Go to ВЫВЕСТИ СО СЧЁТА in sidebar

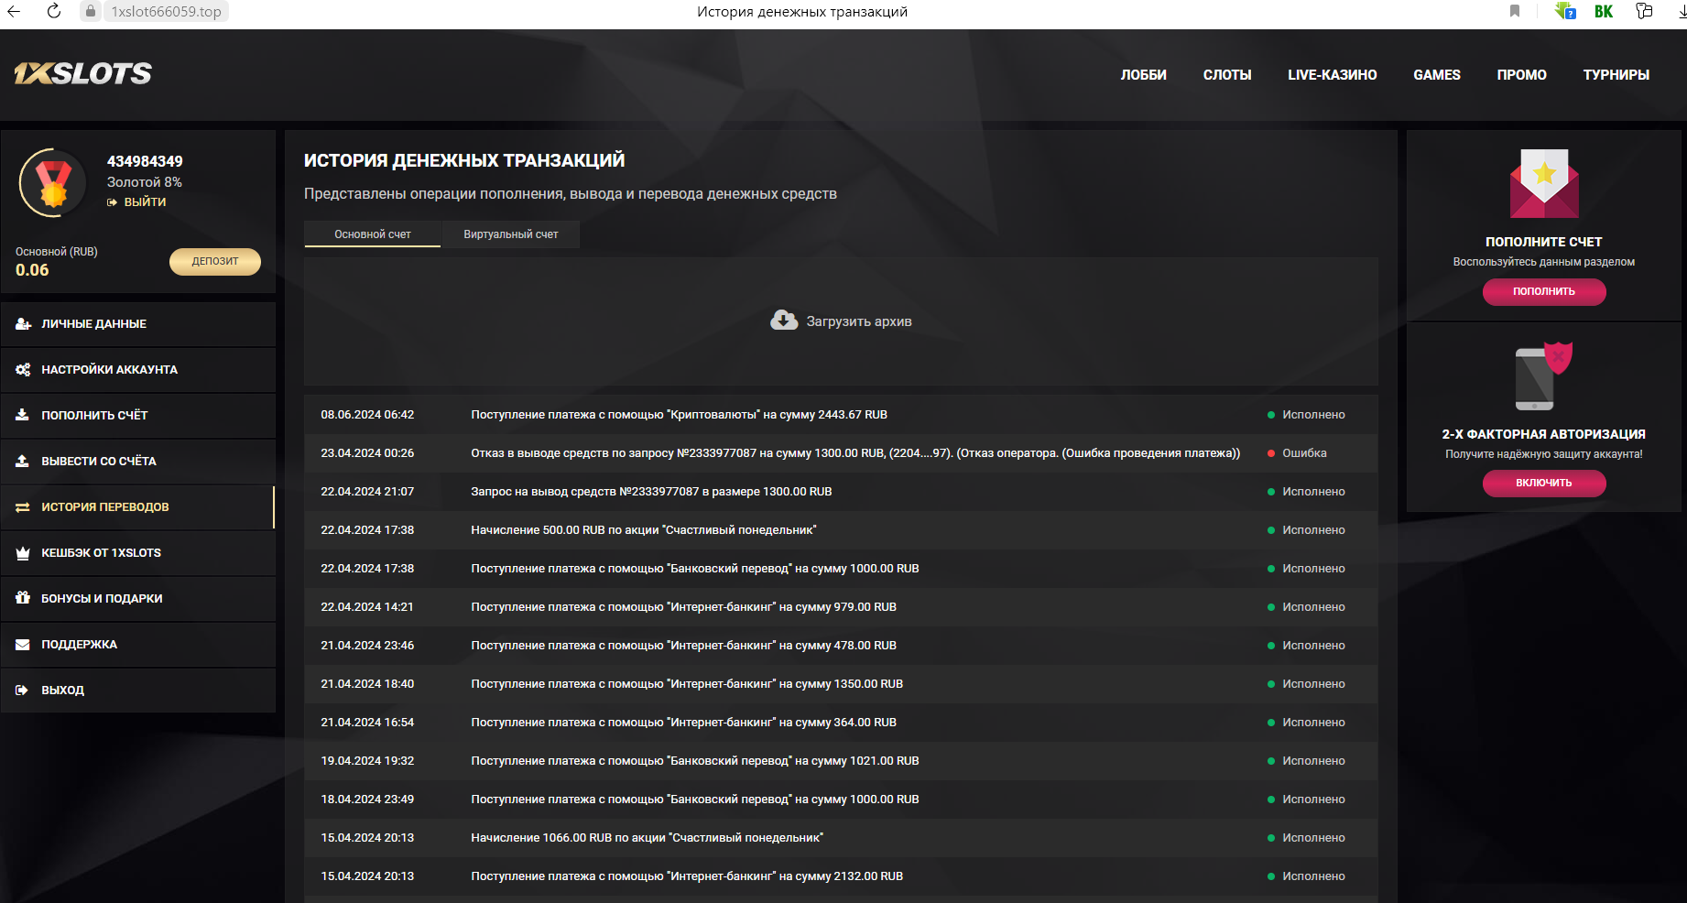coord(138,462)
